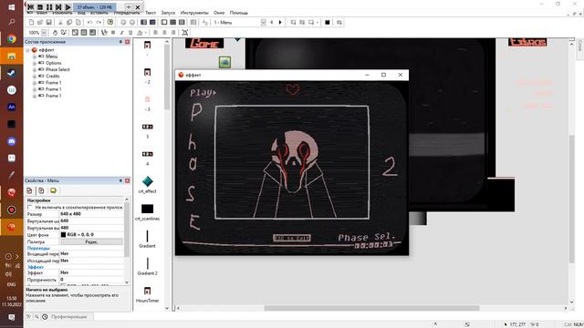This screenshot has width=584, height=328.
Task: Click the Undo arrow icon
Action: pyautogui.click(x=89, y=22)
